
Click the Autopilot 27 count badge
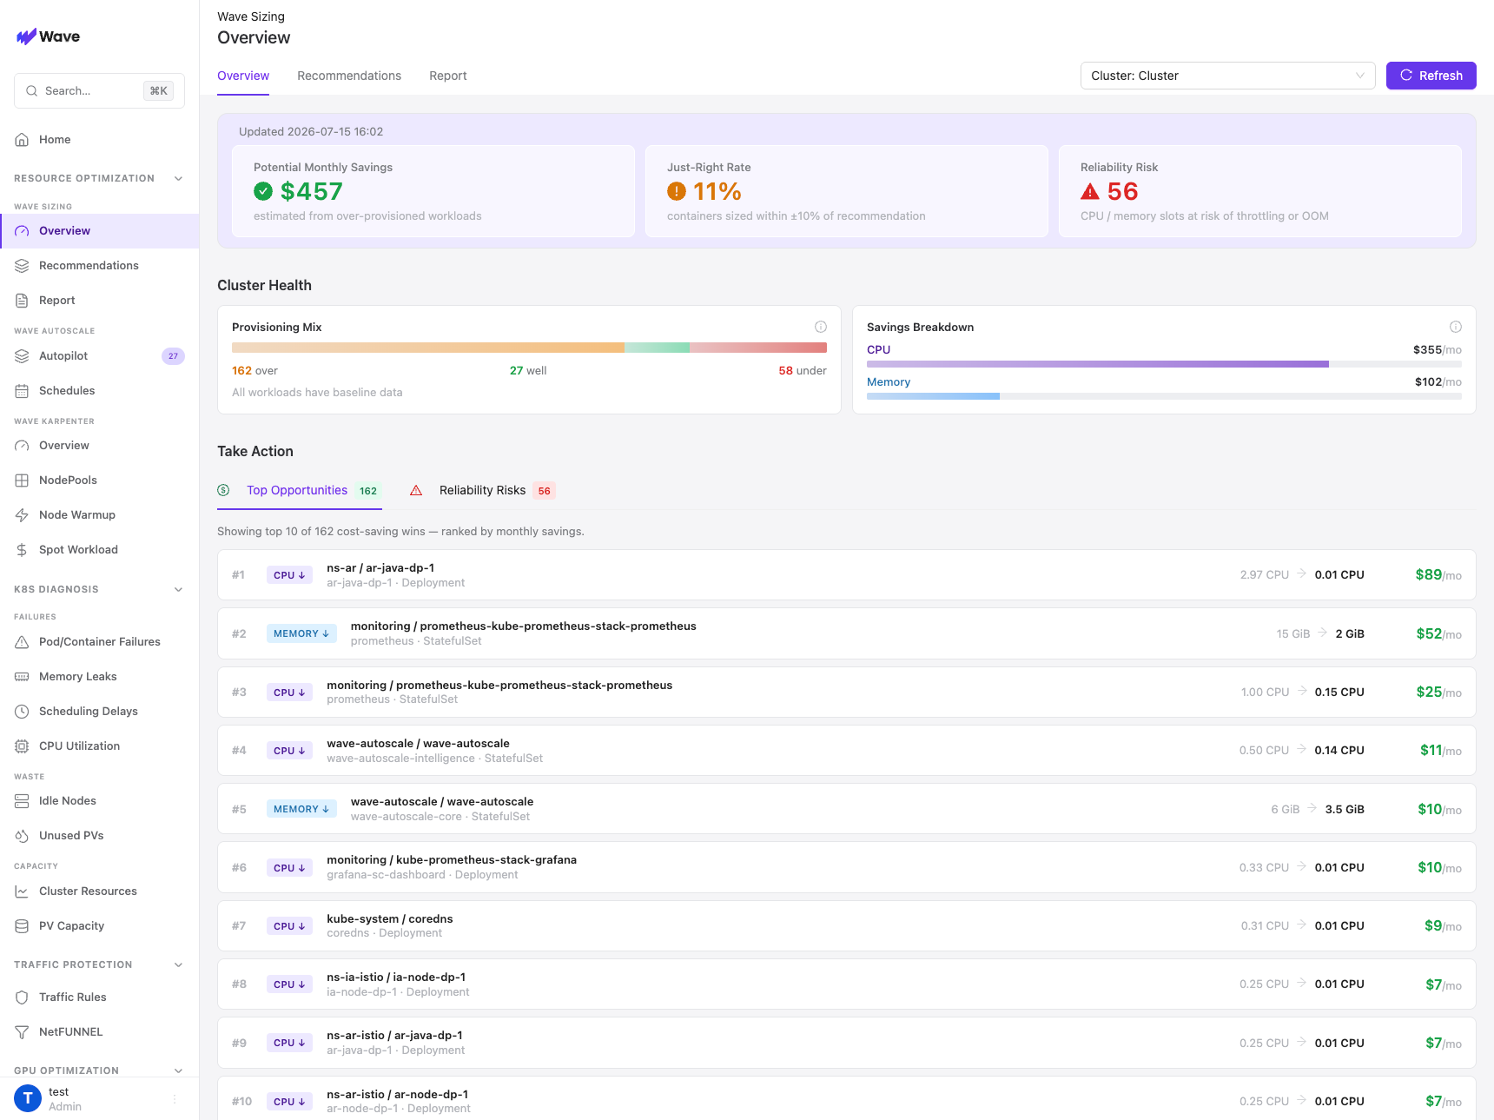pos(173,356)
